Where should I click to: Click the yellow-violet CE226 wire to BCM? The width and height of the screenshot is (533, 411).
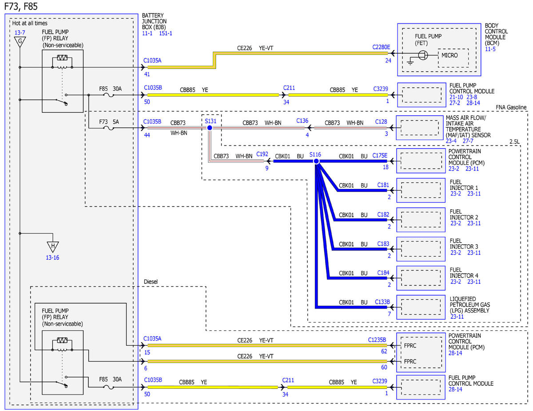pos(302,54)
